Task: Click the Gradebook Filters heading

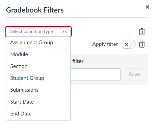Action: [x=35, y=10]
